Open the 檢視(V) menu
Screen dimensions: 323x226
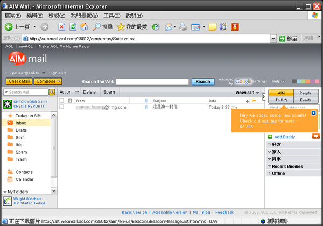pyautogui.click(x=57, y=16)
